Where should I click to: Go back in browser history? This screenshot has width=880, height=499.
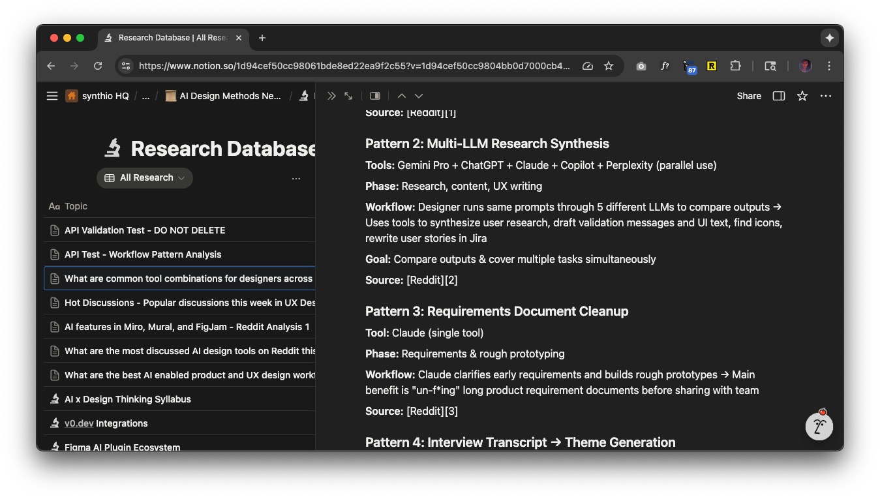tap(52, 66)
